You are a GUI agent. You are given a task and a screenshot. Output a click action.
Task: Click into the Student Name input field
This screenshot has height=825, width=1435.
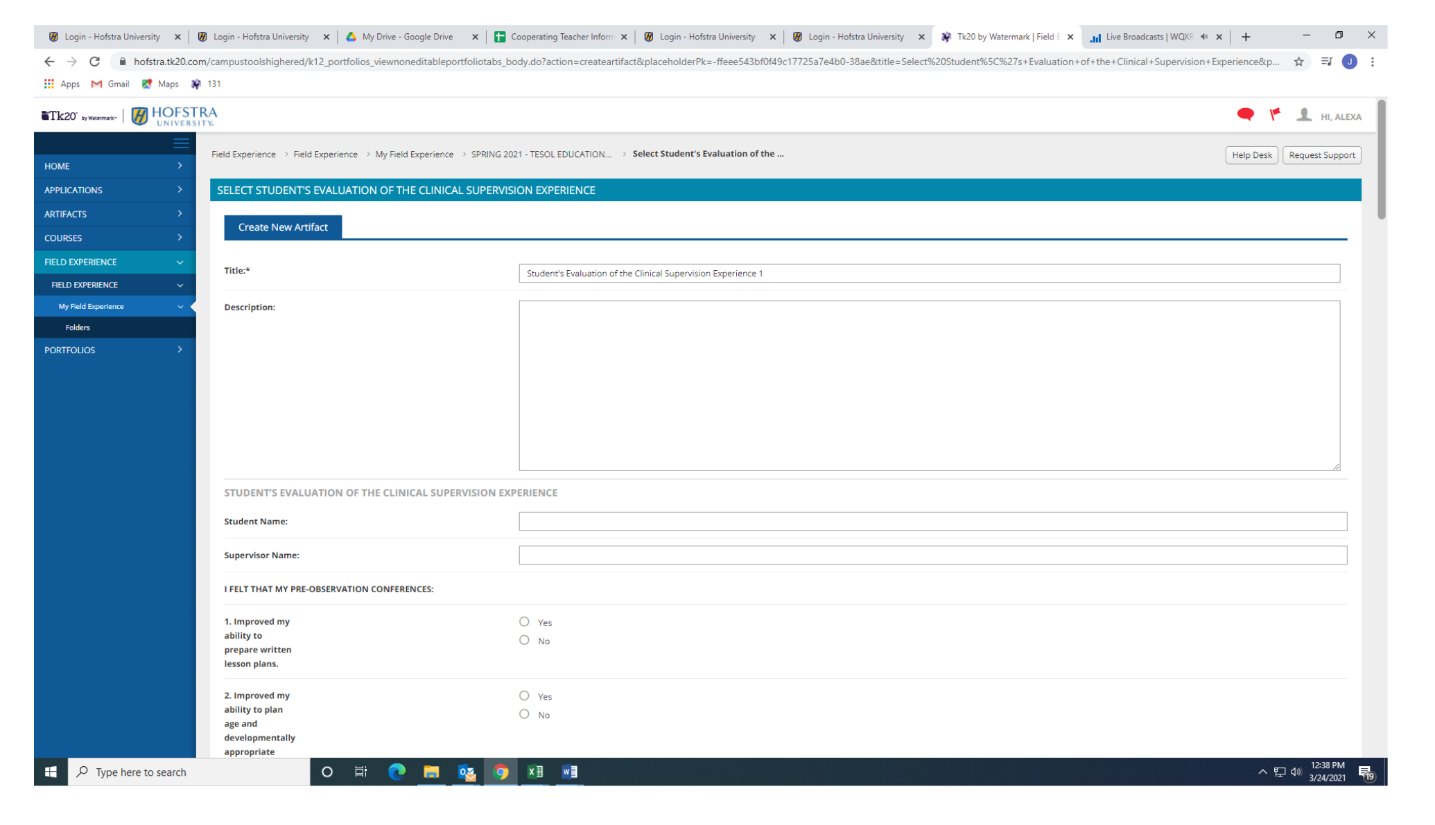932,522
